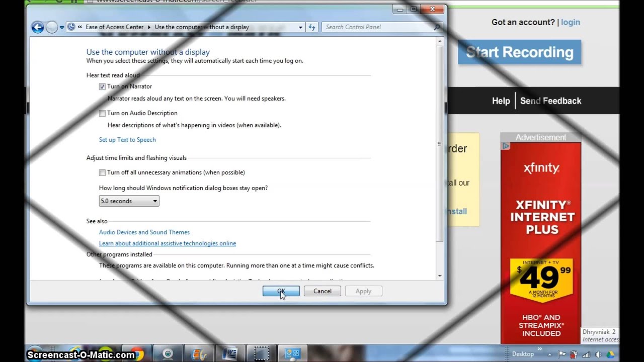The image size is (644, 362).
Task: Check 'Turn off all unnecessary animations'
Action: click(x=102, y=172)
